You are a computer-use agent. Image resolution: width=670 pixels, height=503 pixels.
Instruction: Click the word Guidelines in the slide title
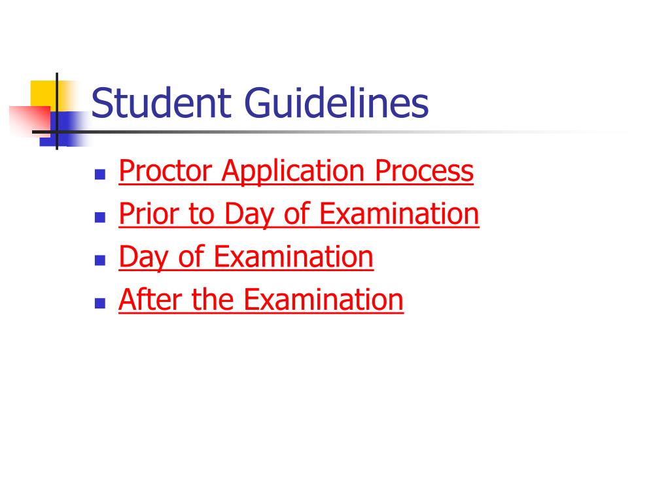tap(336, 103)
